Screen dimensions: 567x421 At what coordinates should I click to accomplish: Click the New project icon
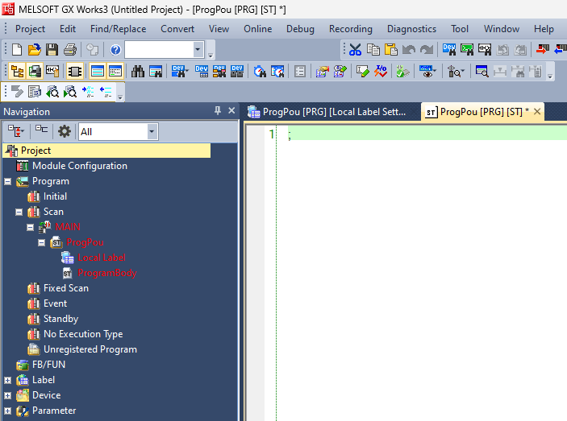point(17,50)
